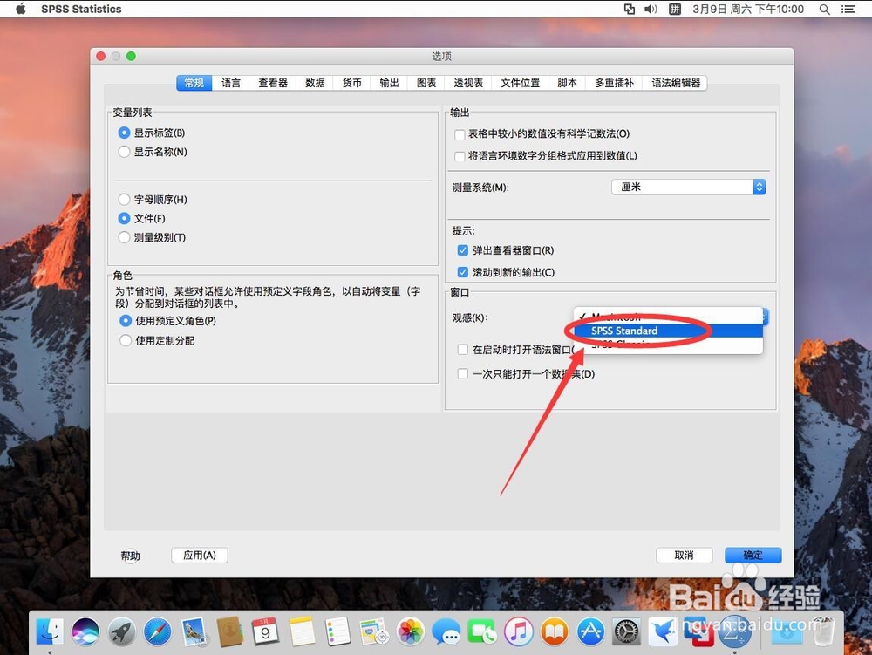Switch to 货币 tab
The height and width of the screenshot is (655, 872).
click(352, 83)
